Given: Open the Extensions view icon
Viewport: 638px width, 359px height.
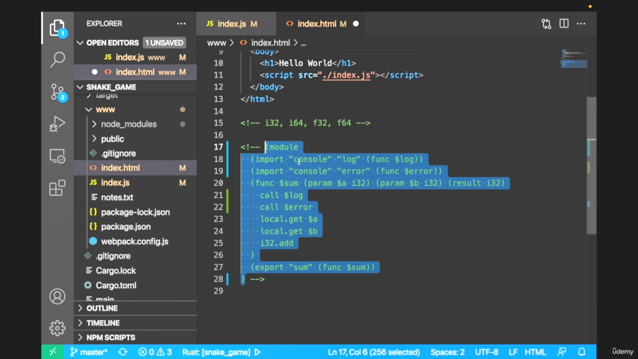Looking at the screenshot, I should pos(57,188).
